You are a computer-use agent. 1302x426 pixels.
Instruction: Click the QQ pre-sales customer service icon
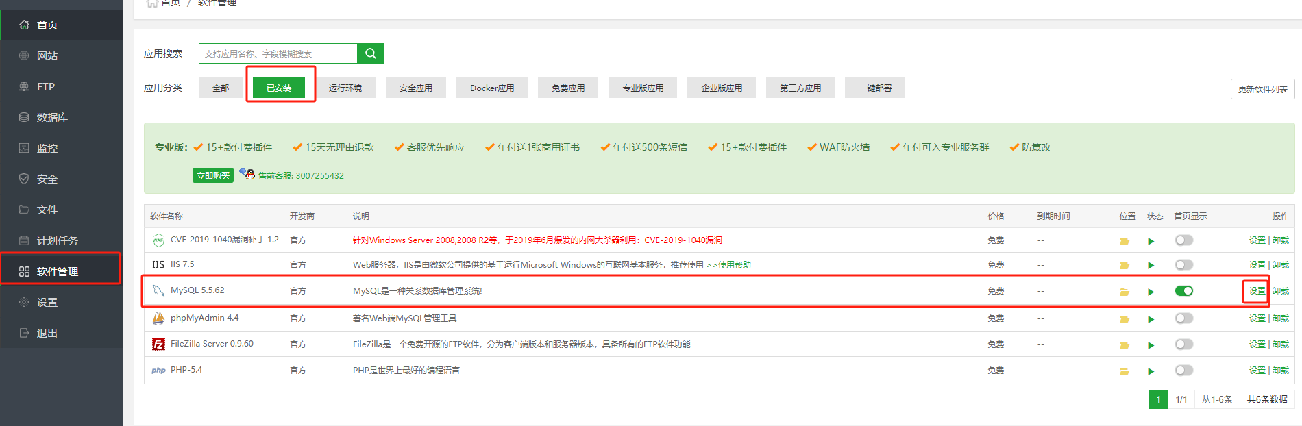click(x=247, y=174)
